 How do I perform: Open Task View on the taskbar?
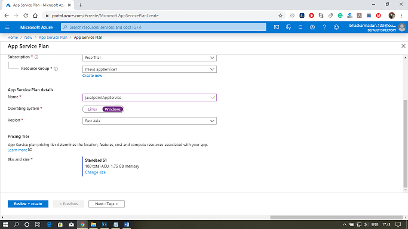(38, 225)
